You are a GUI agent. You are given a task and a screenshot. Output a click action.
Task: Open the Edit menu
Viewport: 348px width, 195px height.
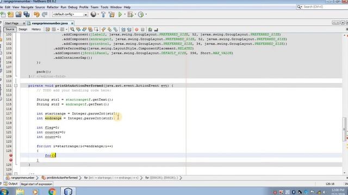pyautogui.click(x=8, y=7)
